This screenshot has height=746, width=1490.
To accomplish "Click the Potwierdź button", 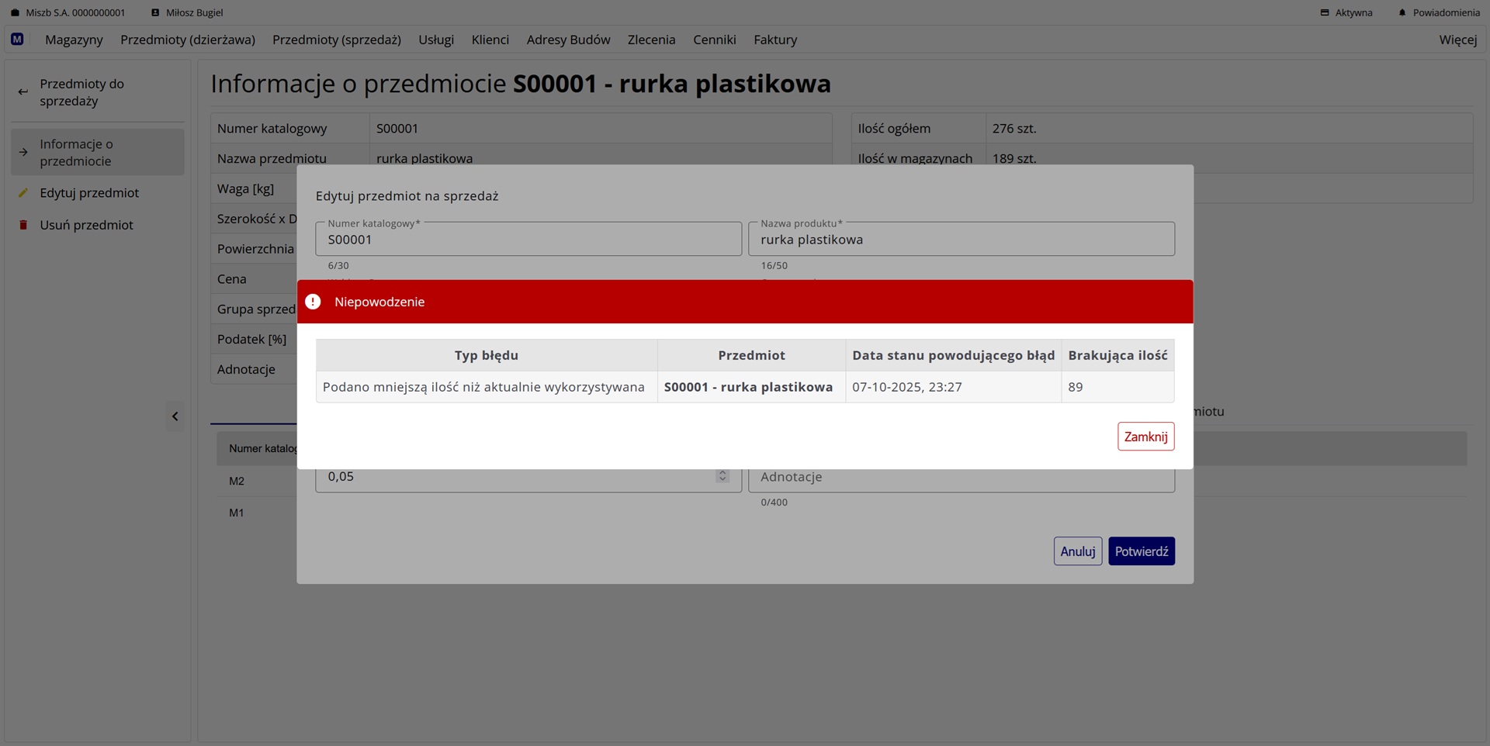I will tap(1141, 551).
